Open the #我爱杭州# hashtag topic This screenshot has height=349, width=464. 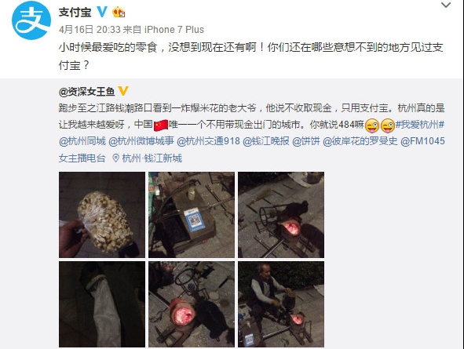tap(420, 125)
